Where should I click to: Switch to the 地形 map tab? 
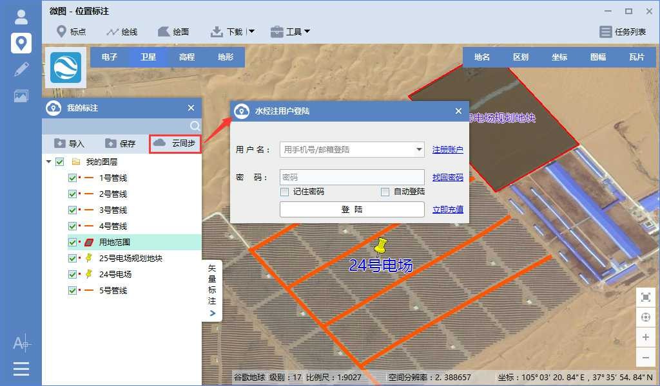point(226,57)
